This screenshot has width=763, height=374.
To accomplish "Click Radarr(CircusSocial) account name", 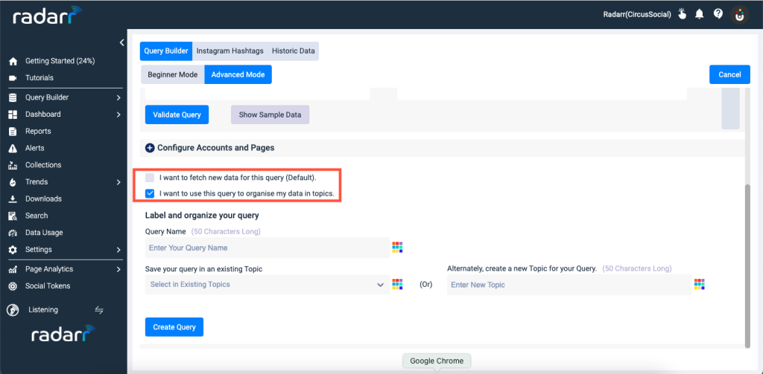I will 637,15.
